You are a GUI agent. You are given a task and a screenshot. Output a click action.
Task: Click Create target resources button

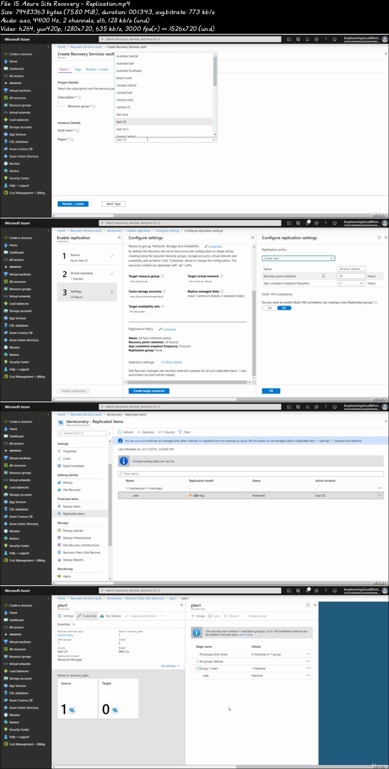tap(149, 391)
